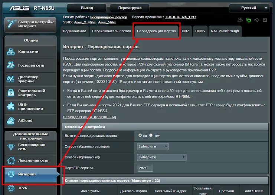275x195 pixels.
Task: Click the ASUS logo
Action: click(x=19, y=8)
